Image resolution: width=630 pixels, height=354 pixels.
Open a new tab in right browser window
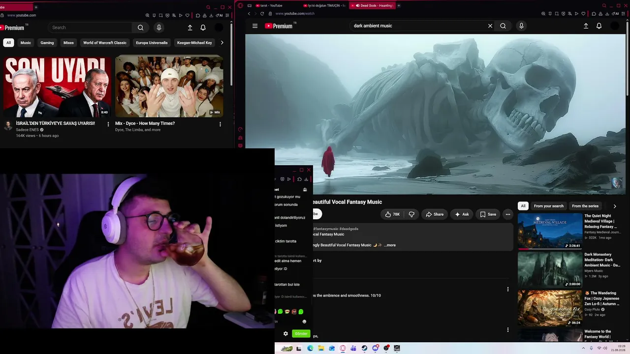(399, 5)
